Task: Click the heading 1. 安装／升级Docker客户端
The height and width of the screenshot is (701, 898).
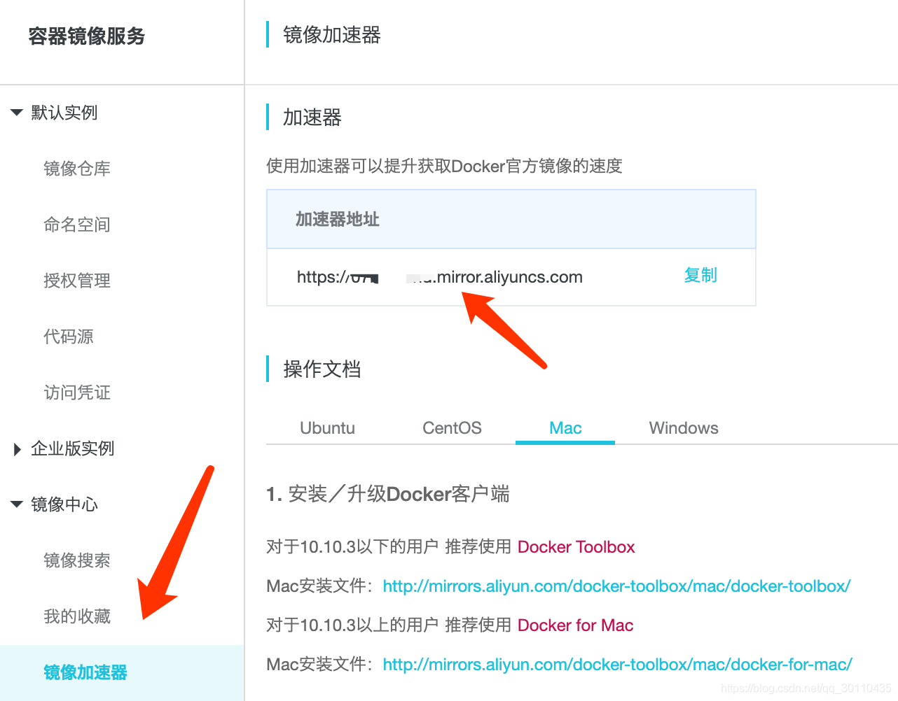Action: pos(388,495)
